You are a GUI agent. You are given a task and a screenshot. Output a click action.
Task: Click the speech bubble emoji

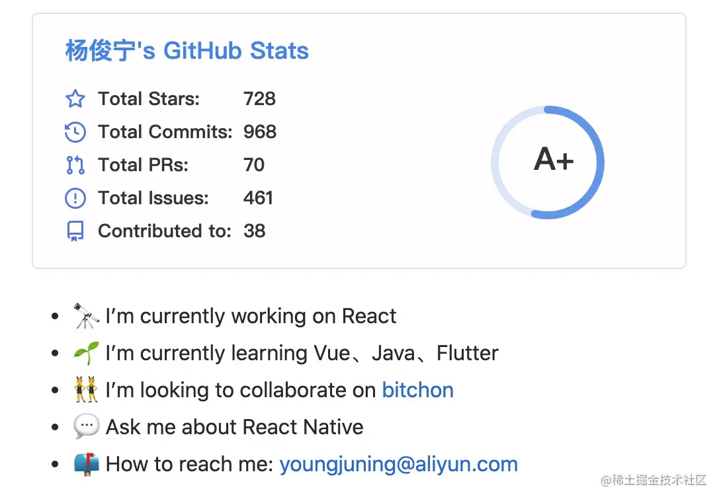[x=86, y=426]
